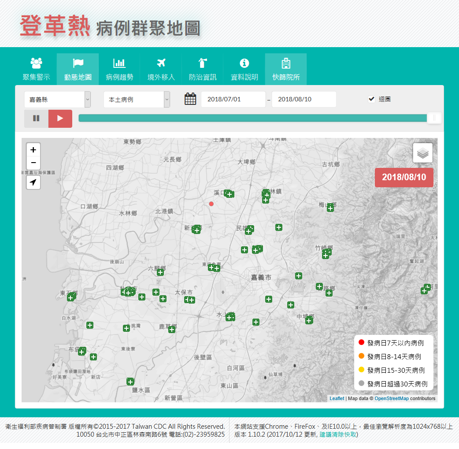Viewport: 459px width, 449px height.
Task: Select the clinic marker near 梅山鄉
Action: click(x=330, y=208)
